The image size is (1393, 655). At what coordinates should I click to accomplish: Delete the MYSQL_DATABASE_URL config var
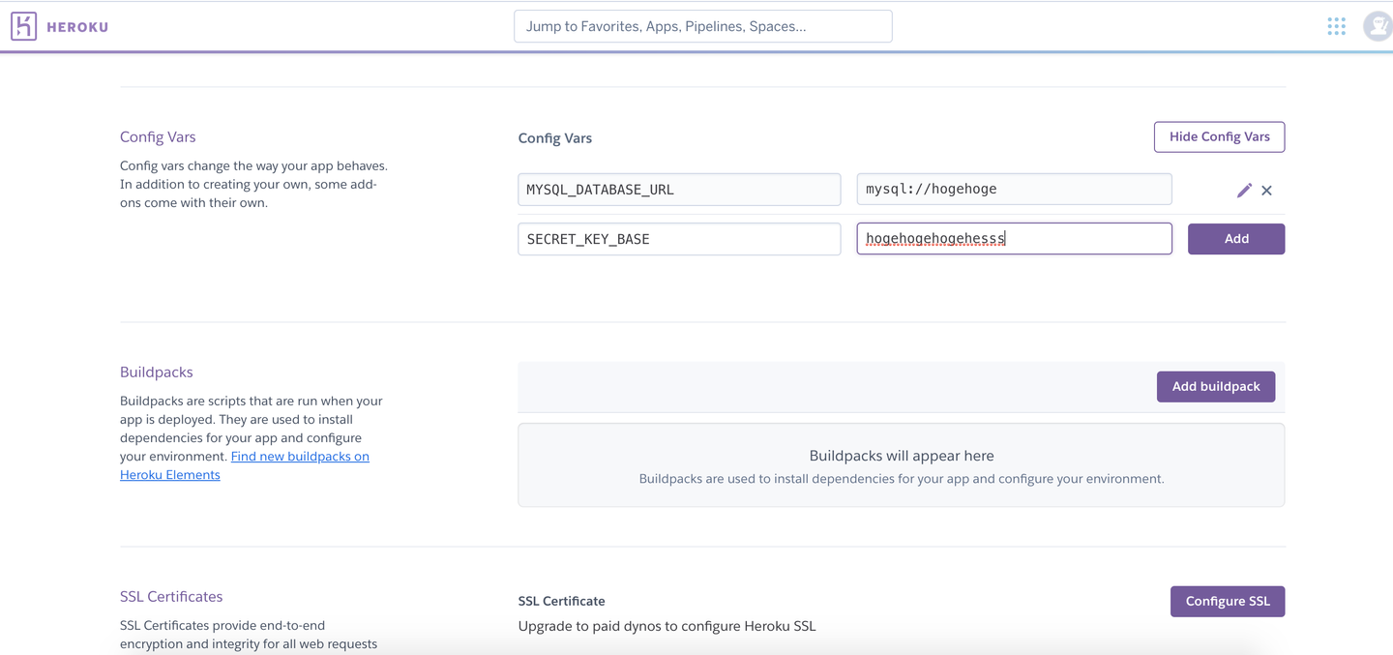(1267, 191)
